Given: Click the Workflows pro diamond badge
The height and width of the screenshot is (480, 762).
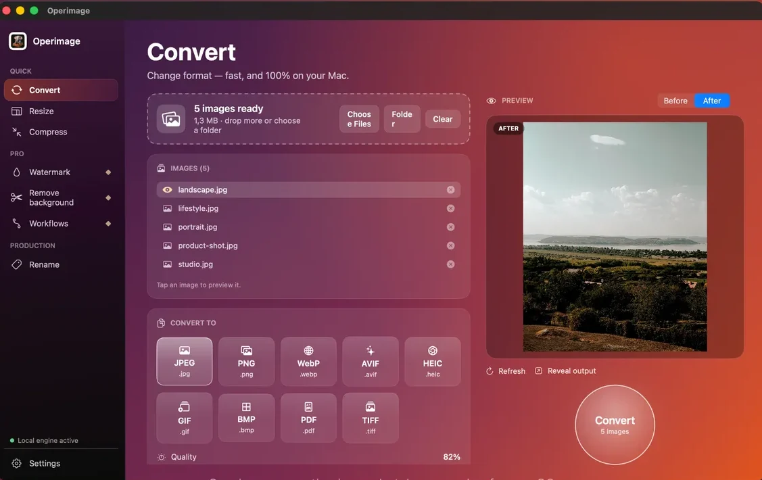Looking at the screenshot, I should 108,224.
